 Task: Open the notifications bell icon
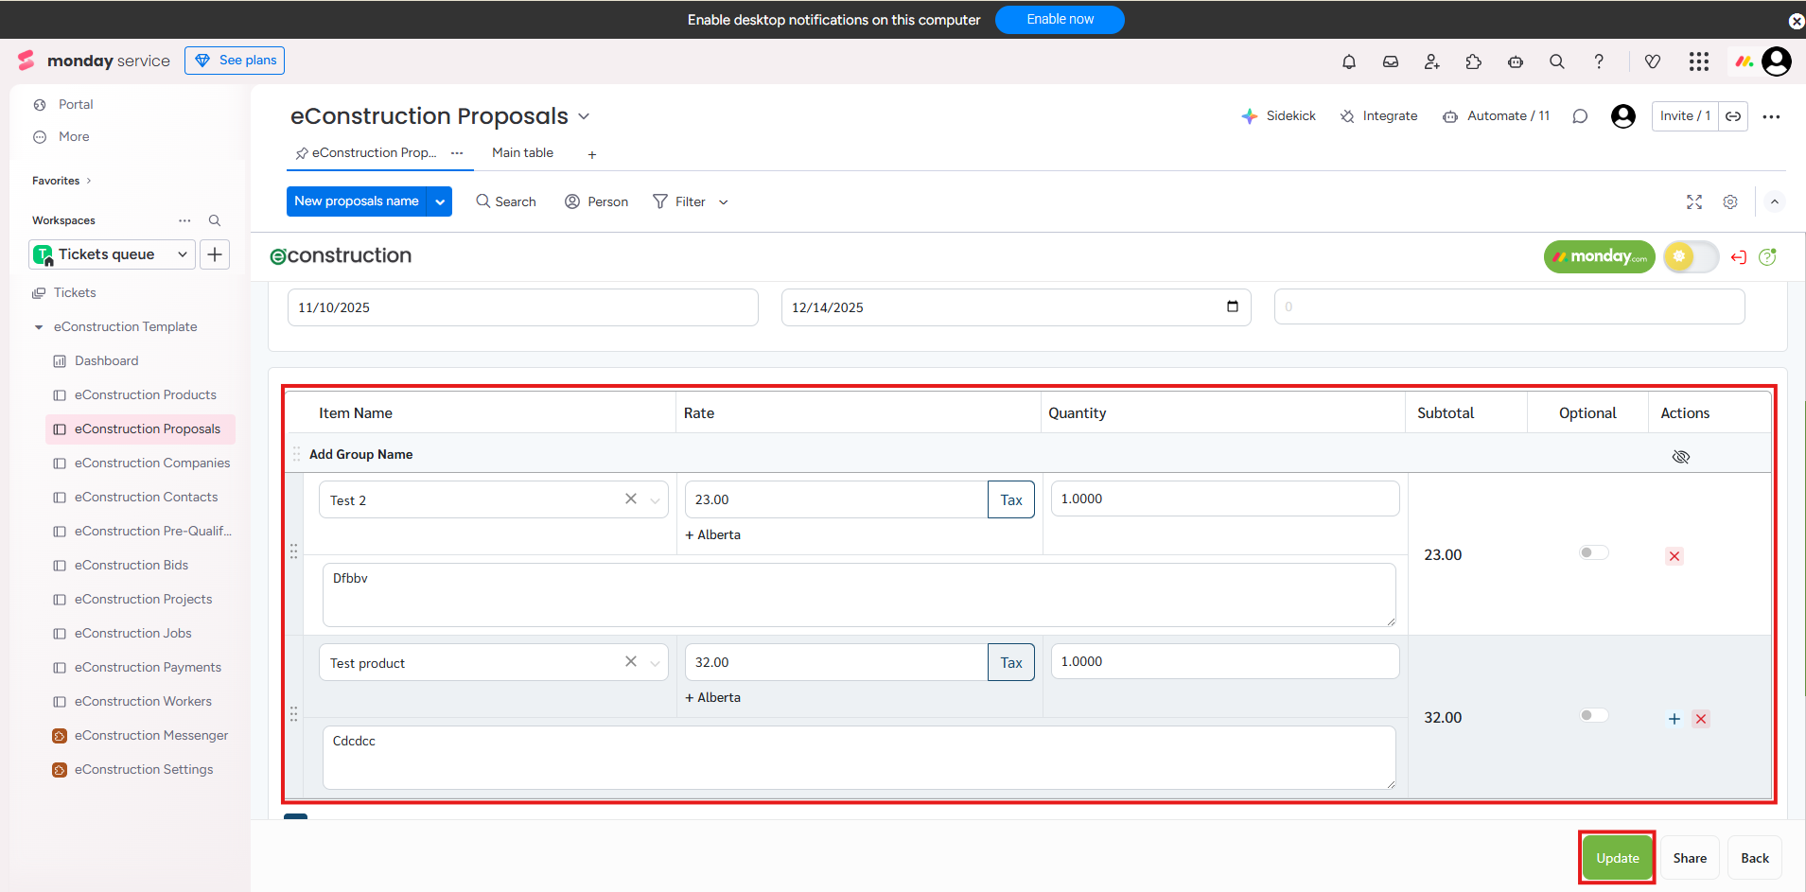click(1349, 61)
